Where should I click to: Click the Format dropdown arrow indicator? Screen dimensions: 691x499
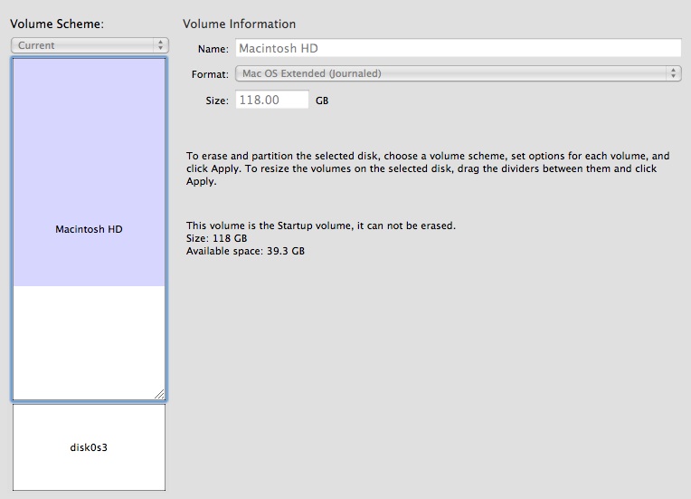pos(673,73)
